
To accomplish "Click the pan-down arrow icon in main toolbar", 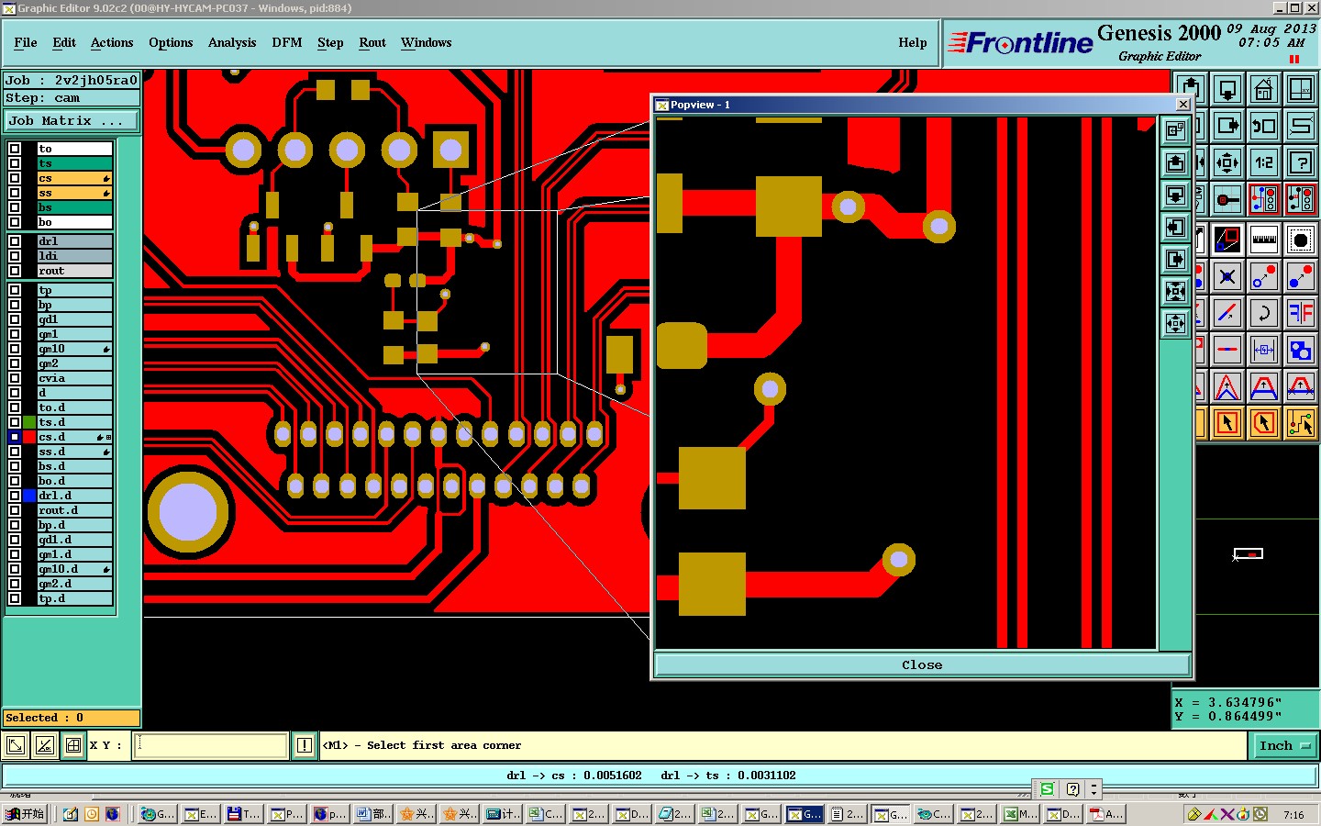I will pyautogui.click(x=1227, y=89).
